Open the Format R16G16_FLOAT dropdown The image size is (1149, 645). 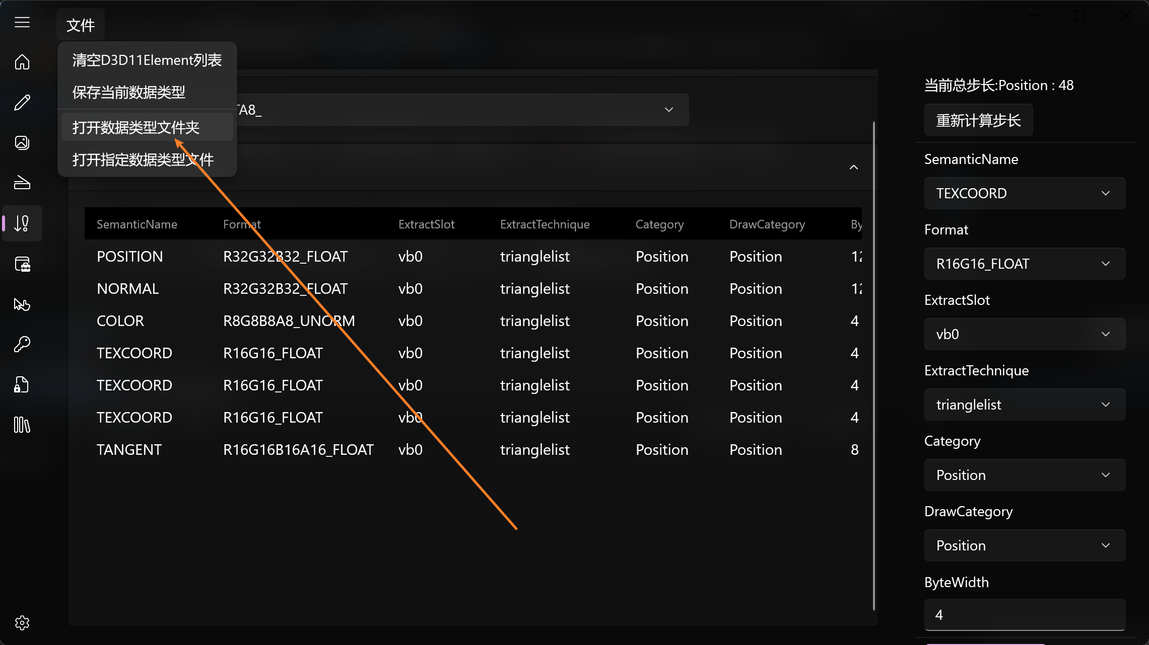[1024, 264]
